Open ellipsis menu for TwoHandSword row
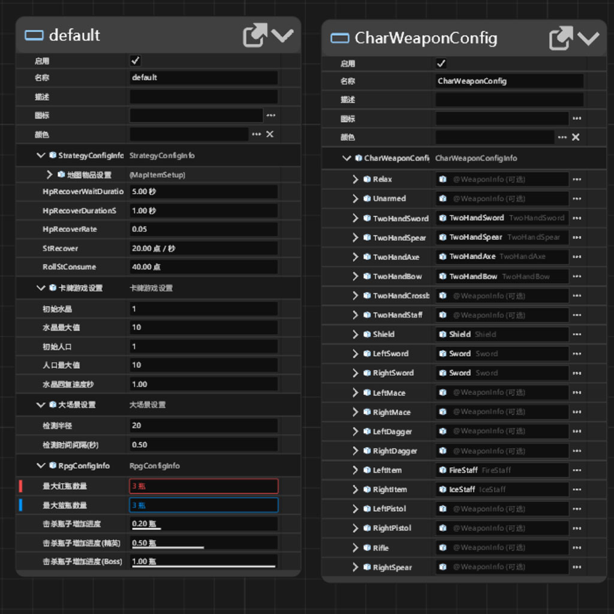The image size is (614, 614). point(577,218)
